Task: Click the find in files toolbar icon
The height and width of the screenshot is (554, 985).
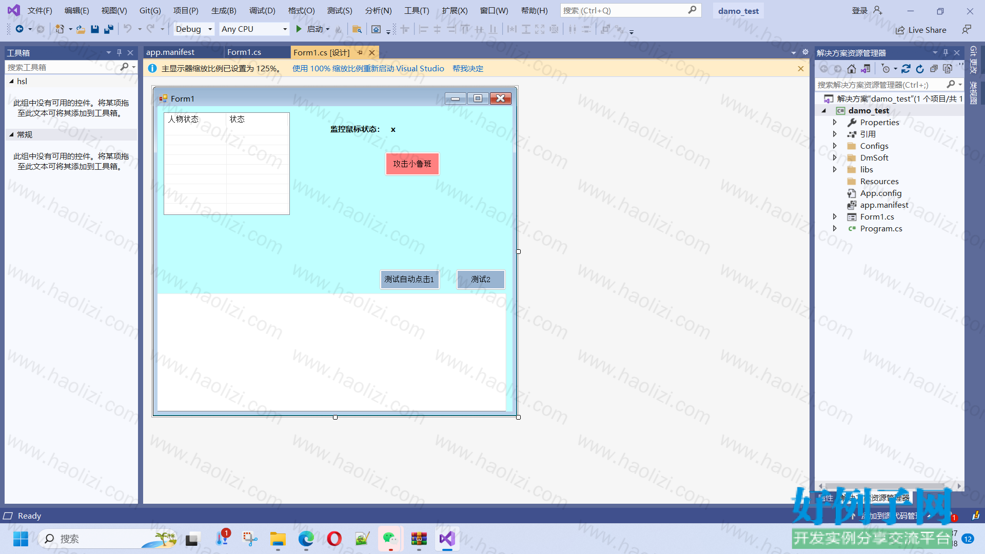Action: [357, 29]
